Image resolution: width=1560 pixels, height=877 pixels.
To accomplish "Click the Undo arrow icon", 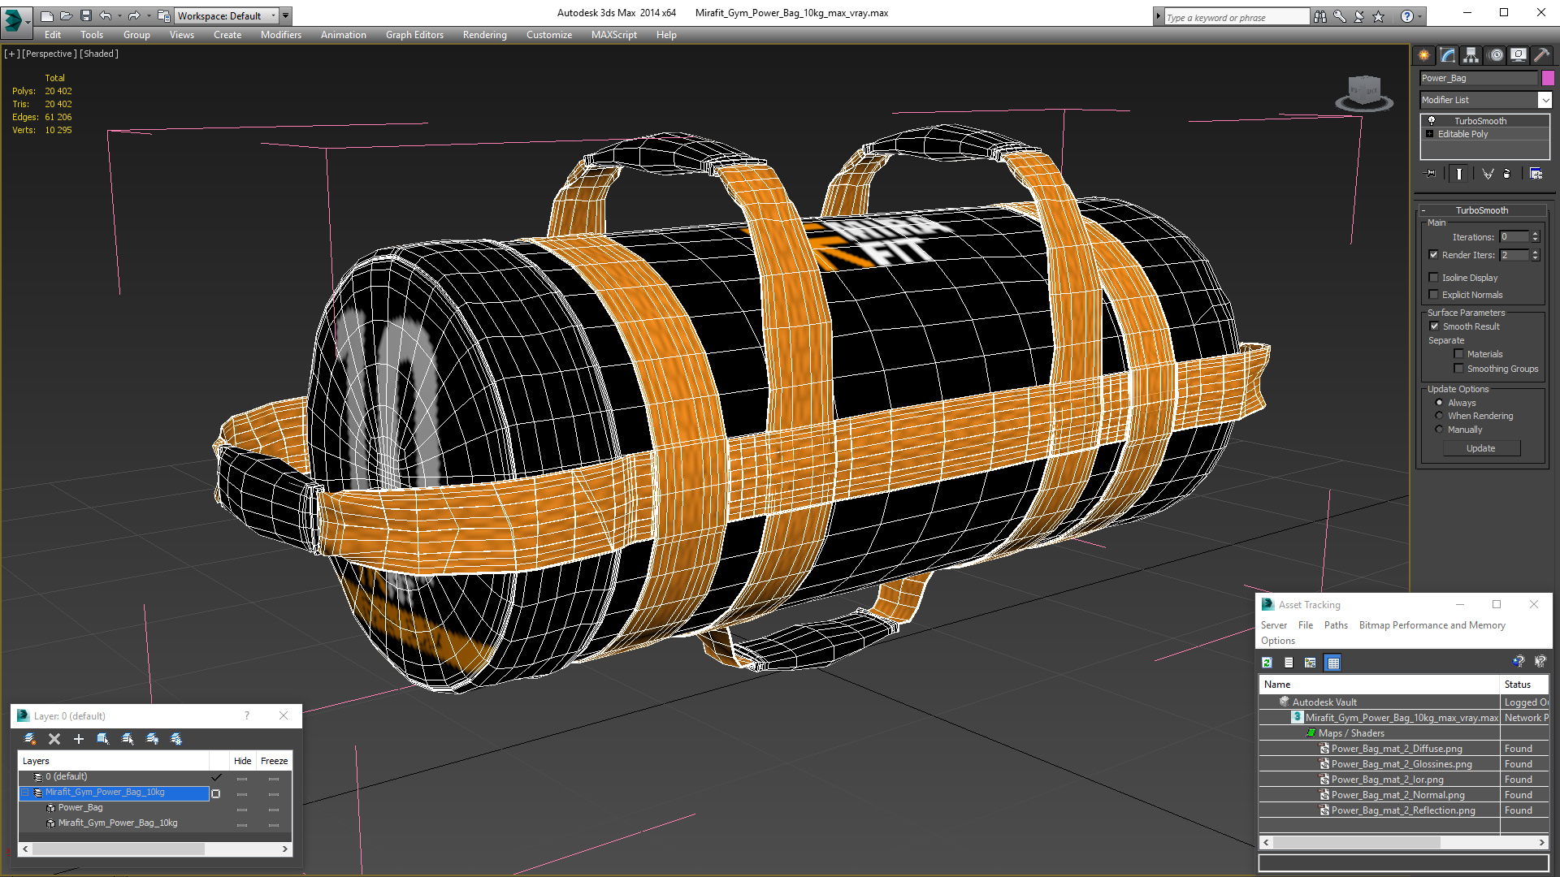I will point(106,15).
